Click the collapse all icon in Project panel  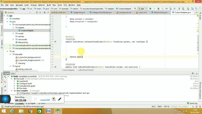click(x=40, y=12)
